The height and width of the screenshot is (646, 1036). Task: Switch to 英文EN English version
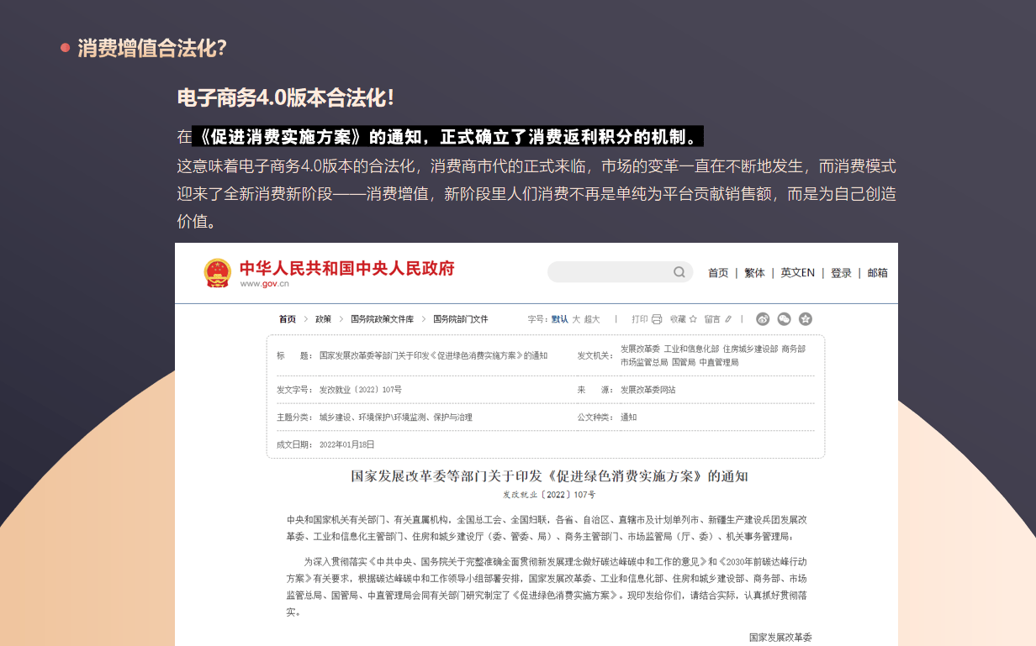797,273
